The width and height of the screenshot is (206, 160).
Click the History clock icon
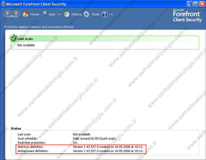click(66, 14)
